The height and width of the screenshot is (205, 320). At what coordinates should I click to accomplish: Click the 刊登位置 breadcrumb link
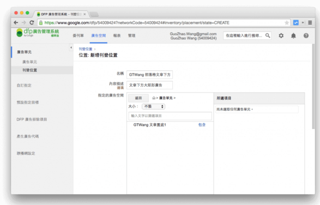tap(86, 49)
